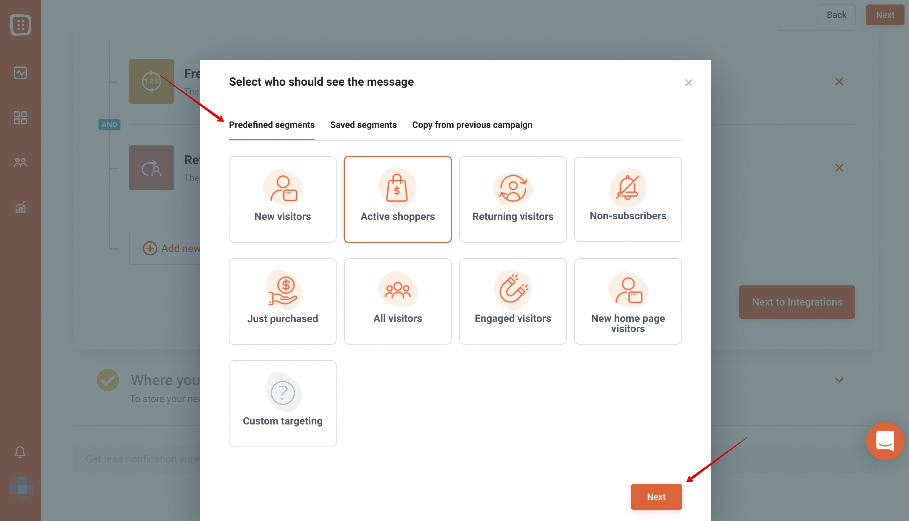Click the orange Next button in dialog
The image size is (909, 521).
656,497
